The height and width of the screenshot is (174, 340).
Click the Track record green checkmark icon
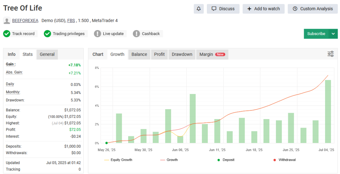[x=7, y=34]
